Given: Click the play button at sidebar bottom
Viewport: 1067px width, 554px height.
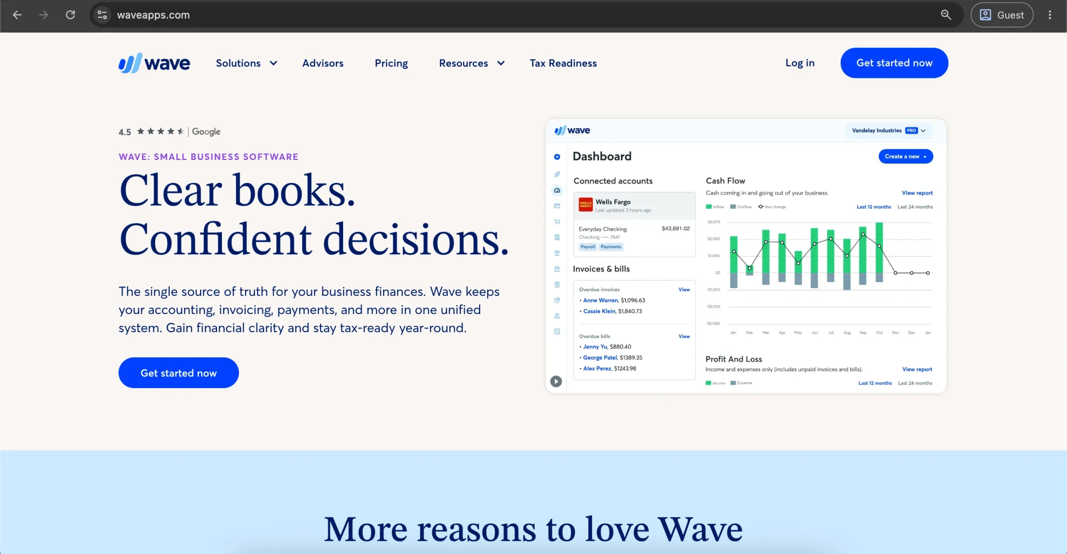Looking at the screenshot, I should pyautogui.click(x=556, y=381).
